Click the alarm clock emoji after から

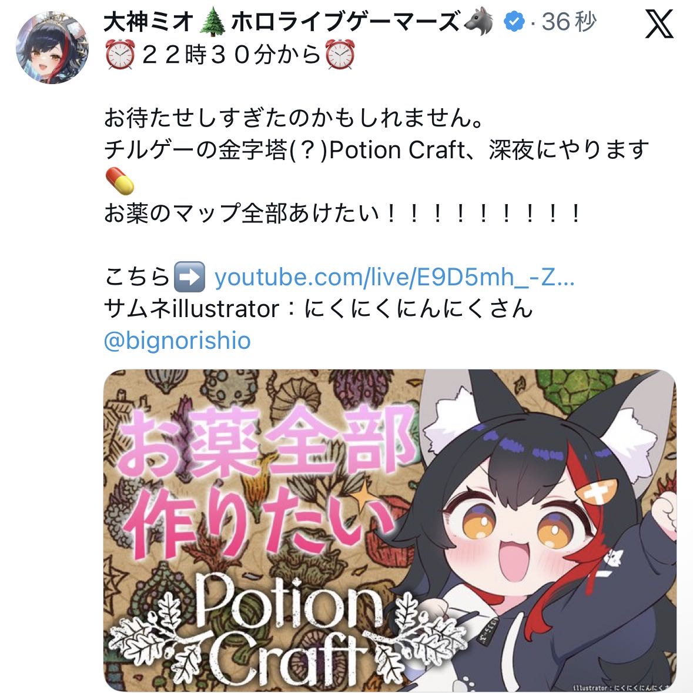(339, 54)
